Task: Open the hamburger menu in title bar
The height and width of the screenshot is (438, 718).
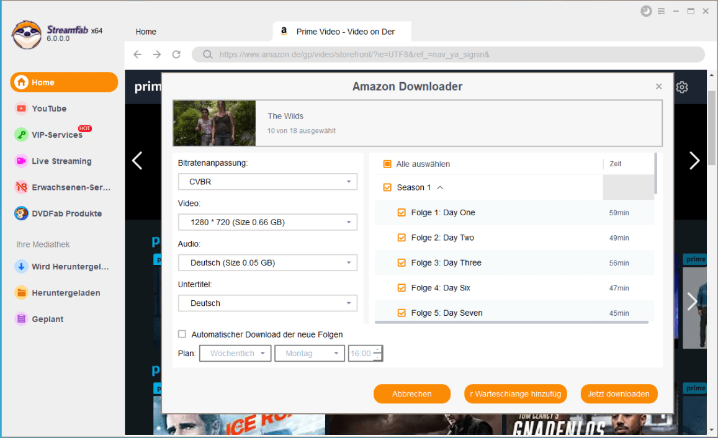Action: tap(662, 11)
